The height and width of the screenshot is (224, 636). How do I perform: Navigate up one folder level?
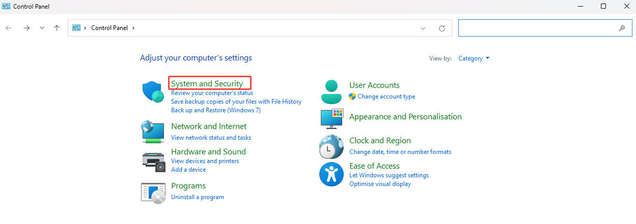(x=57, y=28)
